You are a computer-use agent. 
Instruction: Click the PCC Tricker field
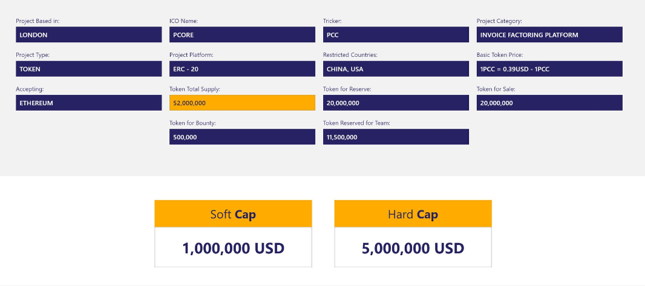click(x=396, y=35)
